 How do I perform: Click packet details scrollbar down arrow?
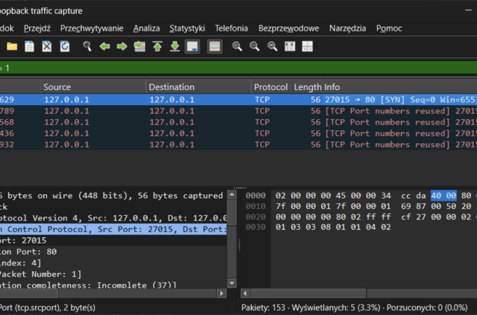pyautogui.click(x=232, y=283)
